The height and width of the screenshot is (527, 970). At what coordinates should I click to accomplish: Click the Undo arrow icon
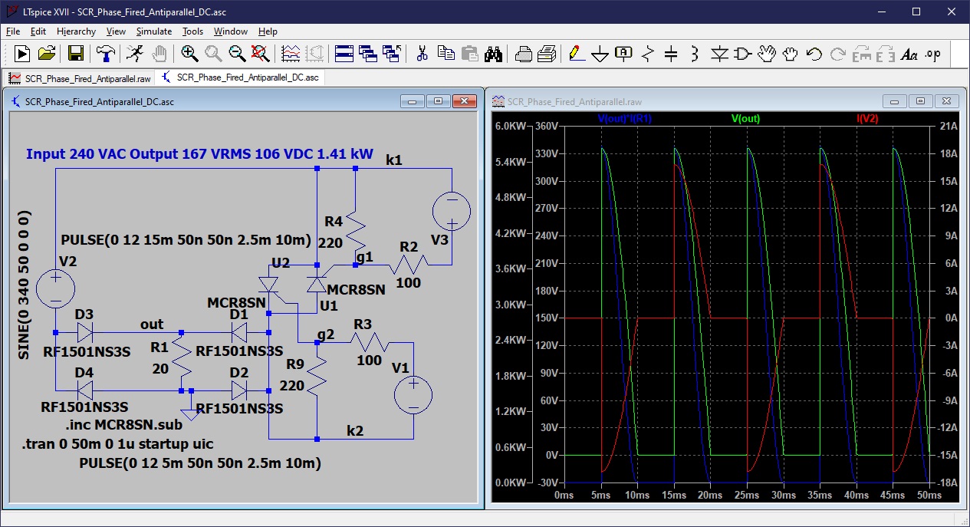(x=813, y=54)
